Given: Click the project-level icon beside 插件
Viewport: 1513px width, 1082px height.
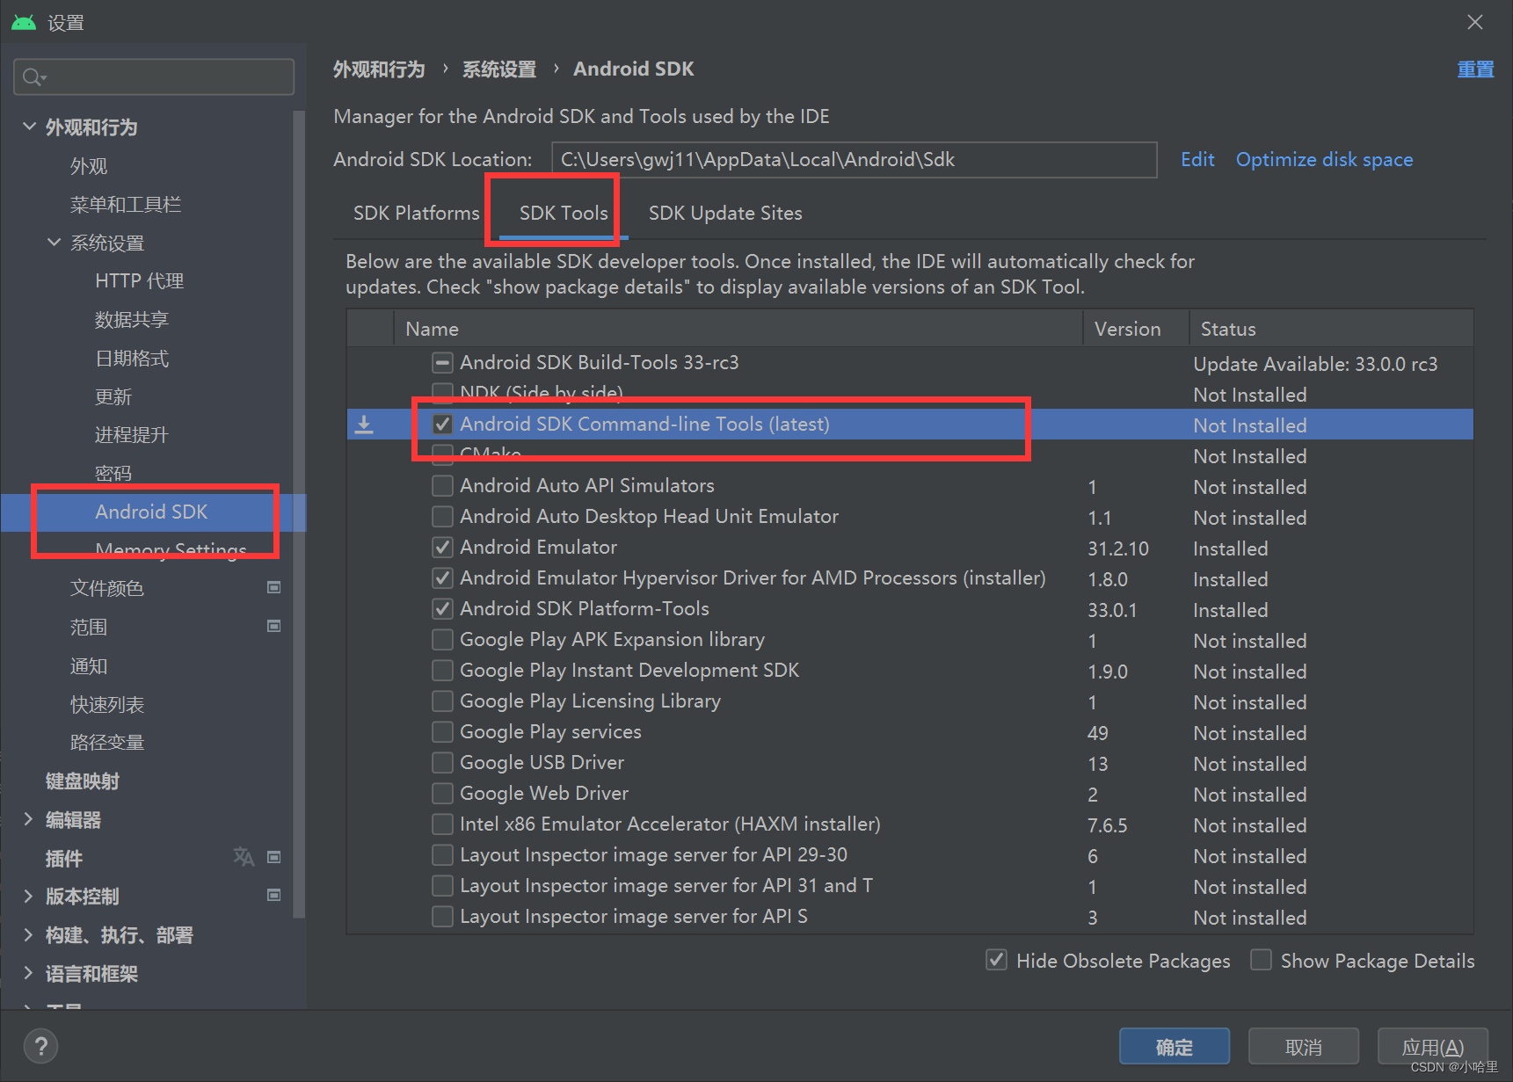Looking at the screenshot, I should pos(274,857).
